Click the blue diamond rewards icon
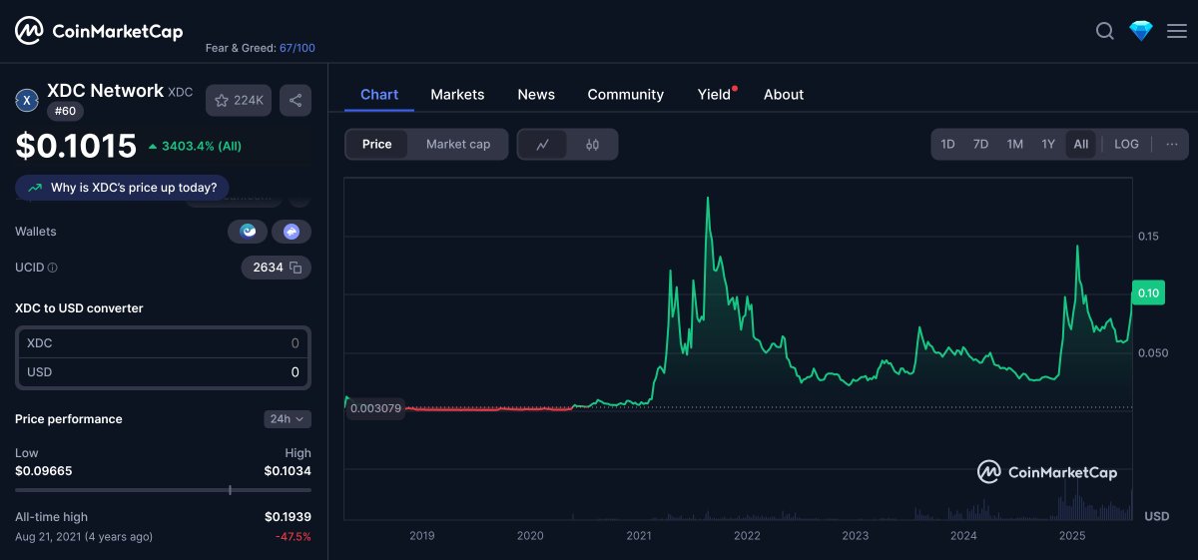This screenshot has width=1198, height=560. tap(1141, 31)
